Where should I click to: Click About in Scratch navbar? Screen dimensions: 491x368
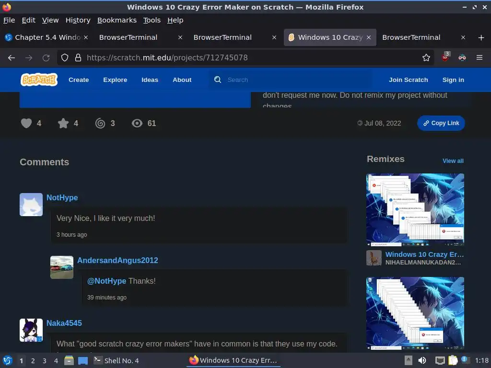coord(182,80)
